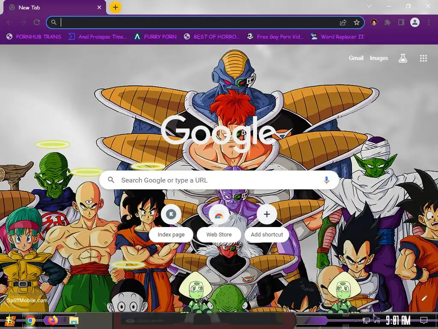The width and height of the screenshot is (438, 329).
Task: Click the Word Replacer II favicon
Action: pos(314,36)
